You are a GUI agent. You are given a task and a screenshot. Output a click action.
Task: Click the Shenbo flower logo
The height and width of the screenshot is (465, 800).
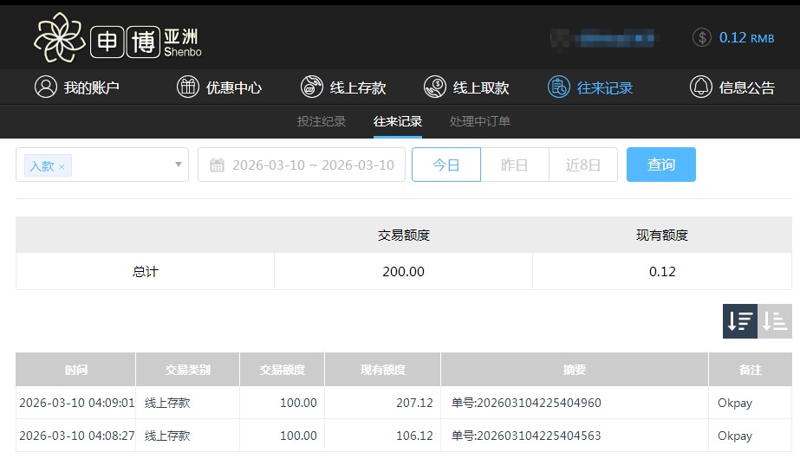[59, 38]
